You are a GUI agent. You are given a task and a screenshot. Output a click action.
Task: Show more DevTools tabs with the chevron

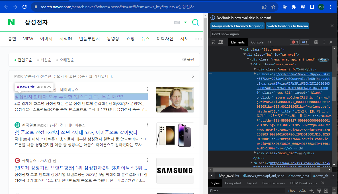[x=270, y=42]
